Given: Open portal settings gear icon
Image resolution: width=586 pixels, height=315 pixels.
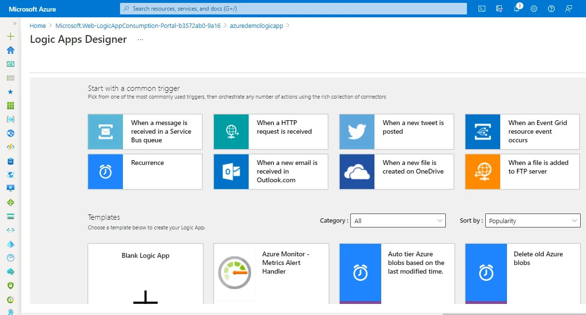Looking at the screenshot, I should coord(533,9).
